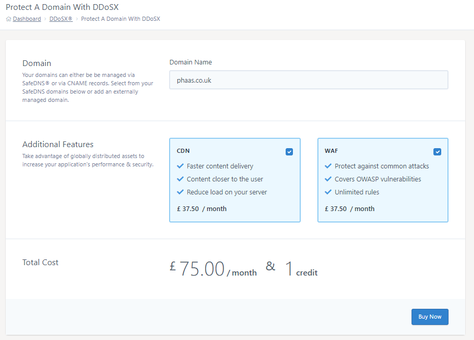Click the breadcrumb chevron after Dashboard

click(45, 19)
